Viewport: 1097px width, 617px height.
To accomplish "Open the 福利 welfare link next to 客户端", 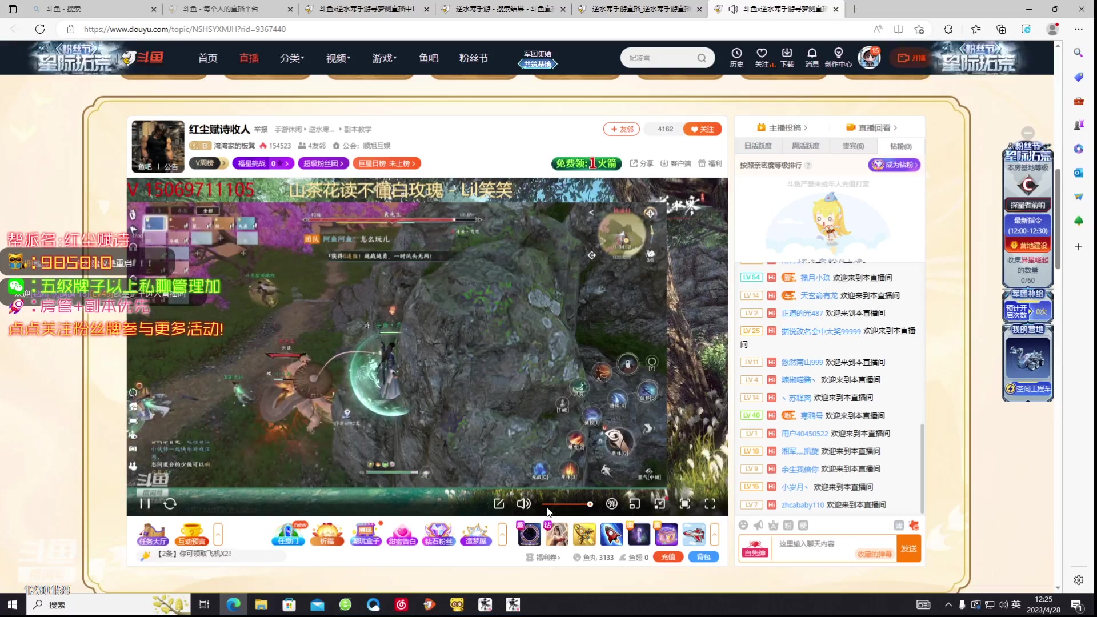I will click(x=710, y=163).
